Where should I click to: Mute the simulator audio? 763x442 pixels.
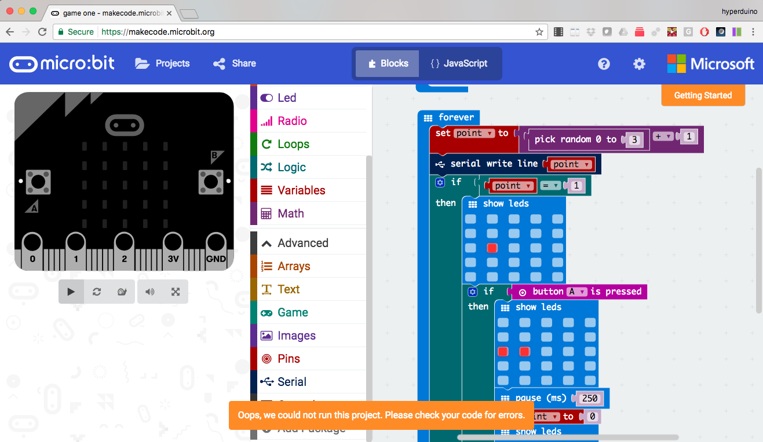150,292
